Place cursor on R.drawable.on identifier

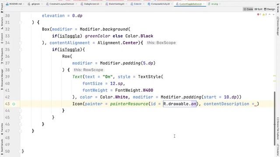(x=180, y=104)
